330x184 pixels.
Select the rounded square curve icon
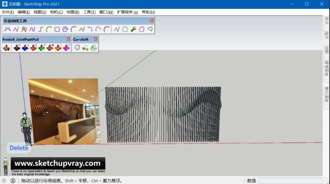[x=57, y=29]
